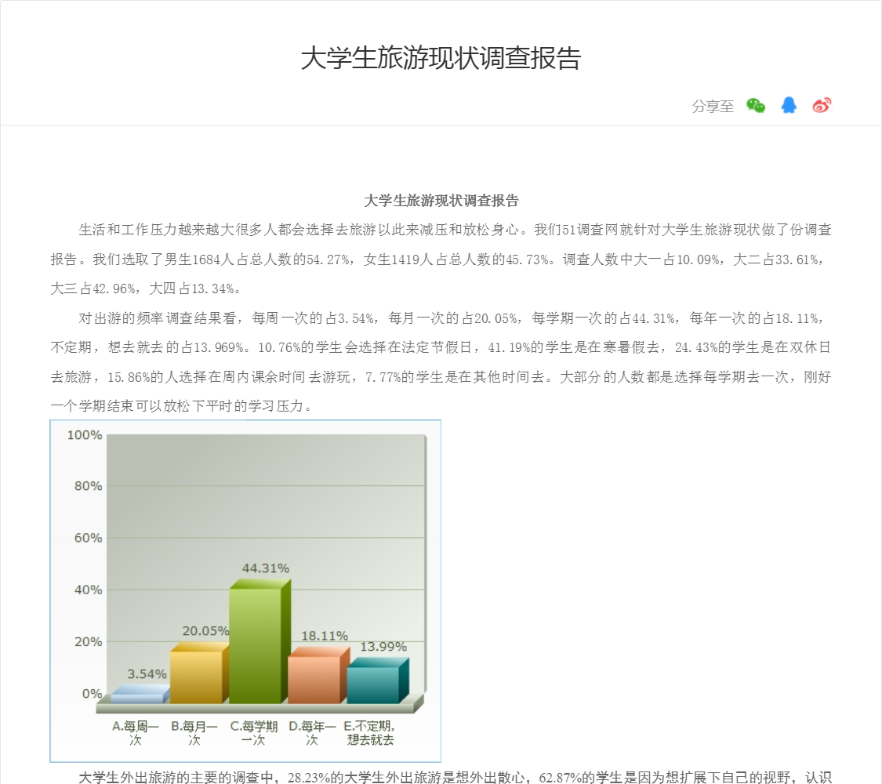This screenshot has width=882, height=784.
Task: Click the blue bar for 每周一次
Action: click(x=140, y=695)
